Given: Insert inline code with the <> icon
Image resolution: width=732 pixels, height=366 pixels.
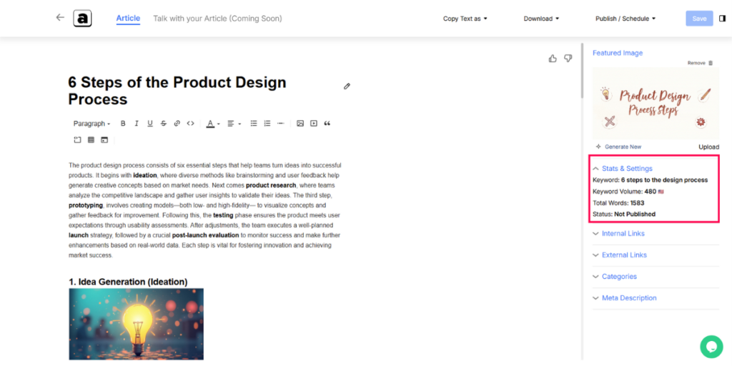Looking at the screenshot, I should tap(190, 124).
